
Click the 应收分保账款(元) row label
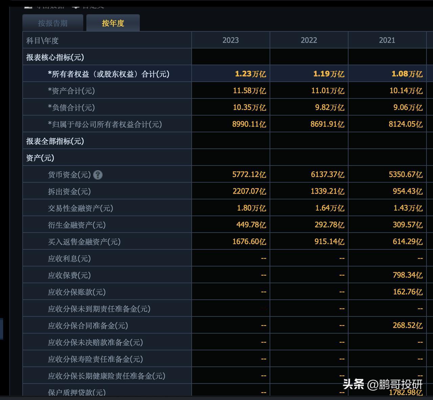pyautogui.click(x=77, y=292)
